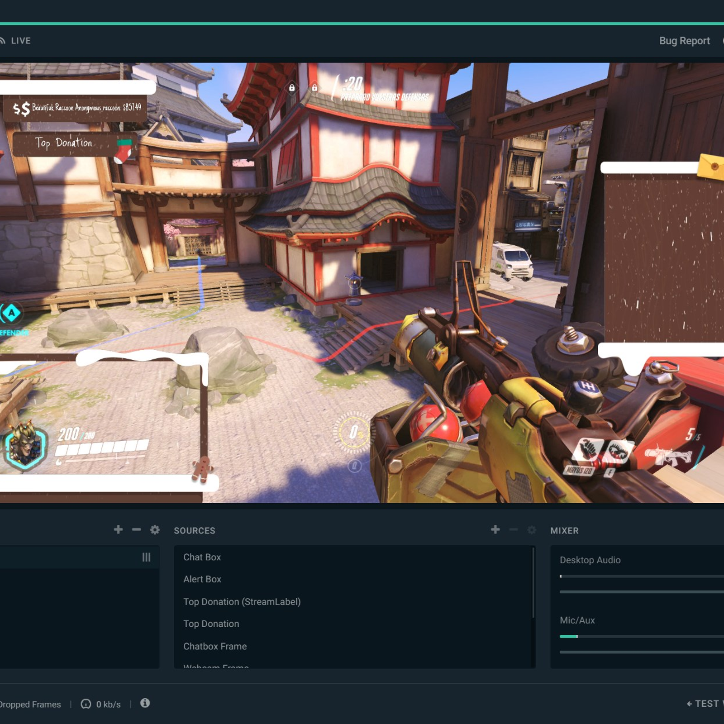This screenshot has height=724, width=724.
Task: Adjust the Desktop Audio volume slider
Action: [642, 591]
